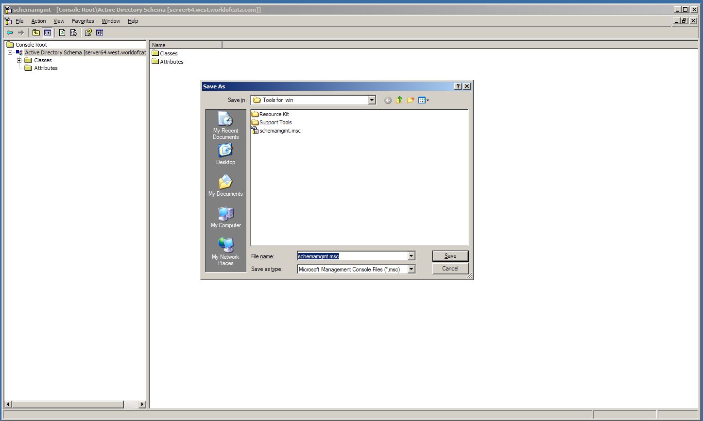Click the Name column header
Image resolution: width=703 pixels, height=421 pixels.
[186, 45]
